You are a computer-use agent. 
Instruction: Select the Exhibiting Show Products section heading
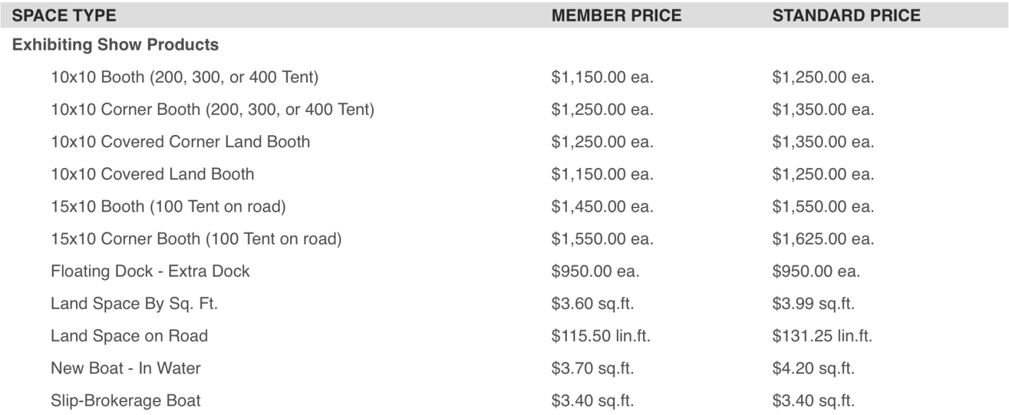coord(116,45)
